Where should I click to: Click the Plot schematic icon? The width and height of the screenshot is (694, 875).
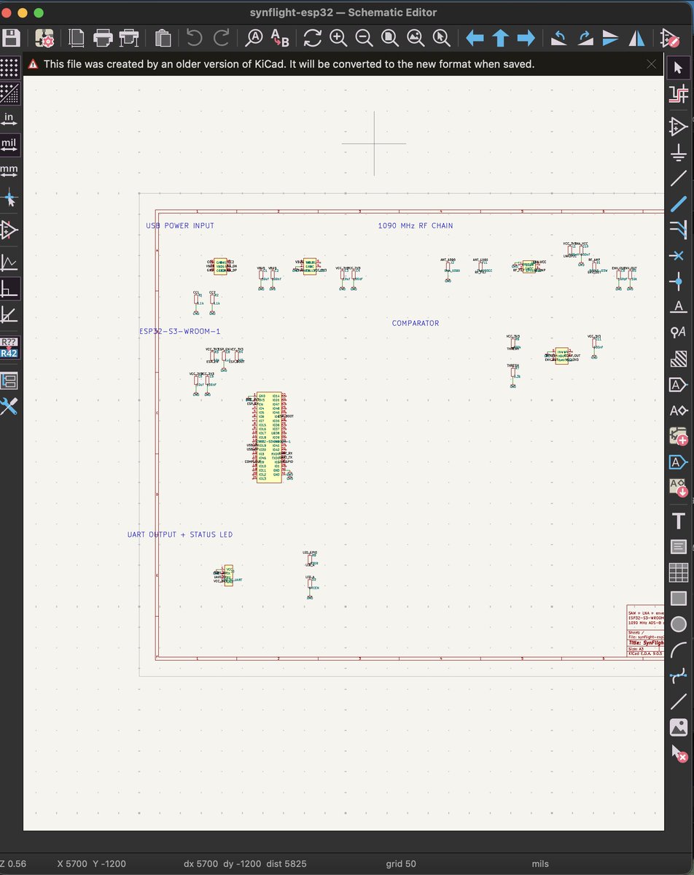(129, 38)
